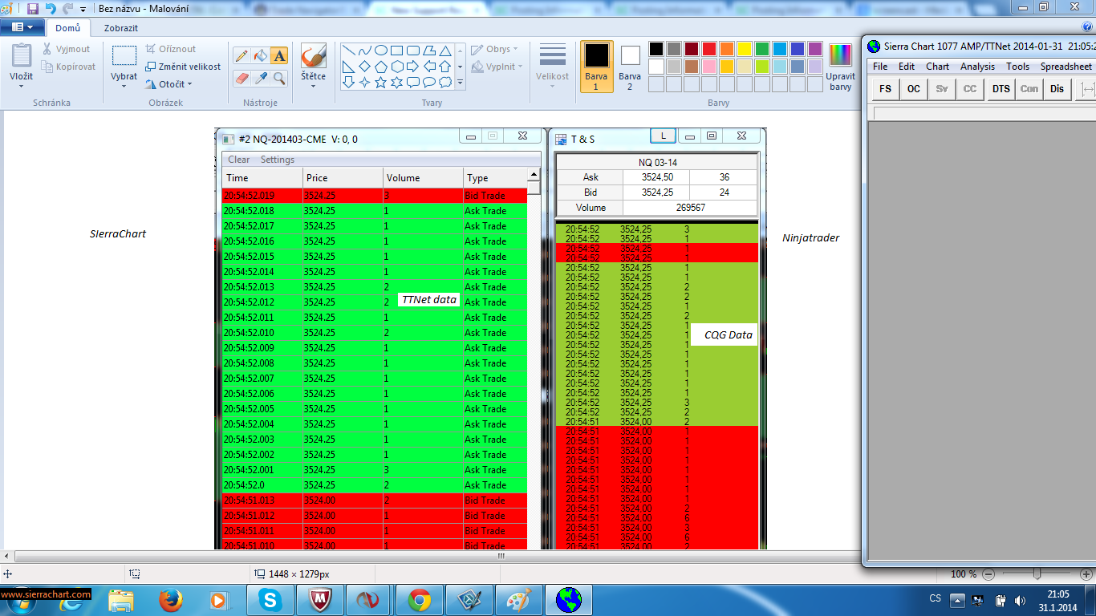The image size is (1096, 616).
Task: Select the Color picker eyedropper tool
Action: (260, 78)
